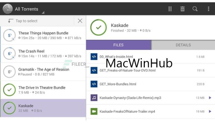Click the Kaskade list row checkmark circle
Image resolution: width=215 pixels, height=124 pixels.
[9, 108]
